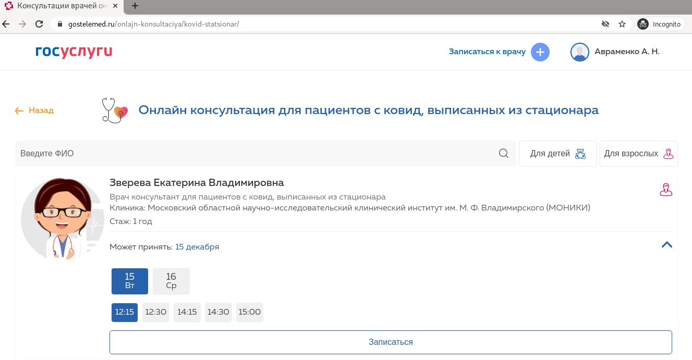
Task: Click the Введите ФИО search field
Action: [x=209, y=153]
